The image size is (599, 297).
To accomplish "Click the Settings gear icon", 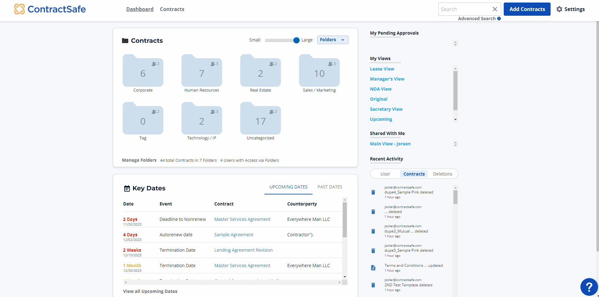I will 559,9.
